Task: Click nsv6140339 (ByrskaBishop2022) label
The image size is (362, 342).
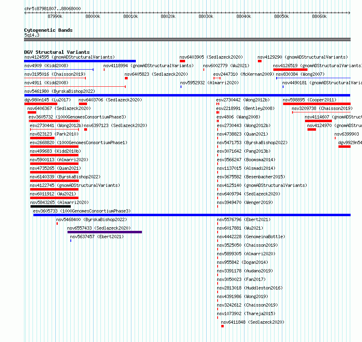Action: 65,177
